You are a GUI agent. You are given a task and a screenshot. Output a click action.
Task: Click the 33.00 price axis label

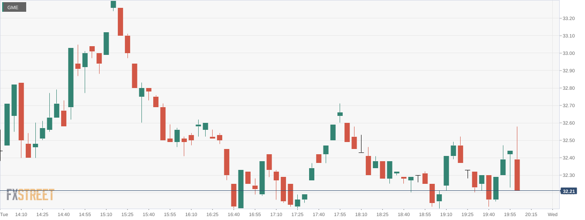pyautogui.click(x=568, y=53)
